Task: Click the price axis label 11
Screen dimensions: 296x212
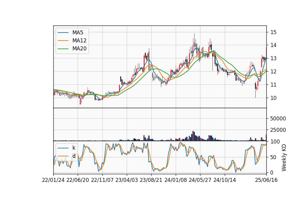Action: pyautogui.click(x=273, y=85)
